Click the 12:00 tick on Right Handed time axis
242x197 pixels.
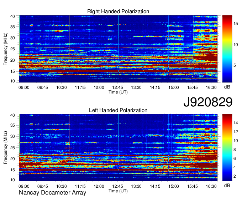click(99, 87)
